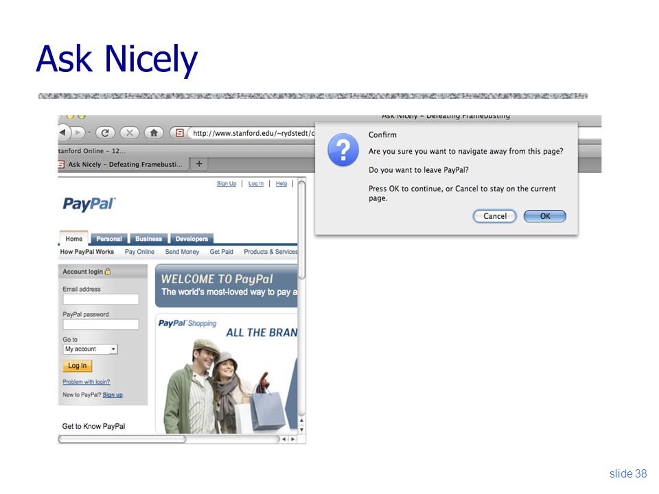Open Products & Services submenu item
The image size is (659, 494).
point(270,252)
